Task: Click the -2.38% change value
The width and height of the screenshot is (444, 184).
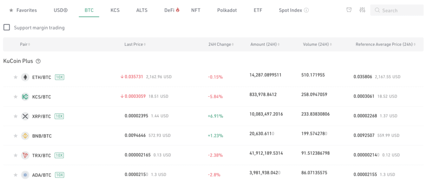Action: point(215,155)
